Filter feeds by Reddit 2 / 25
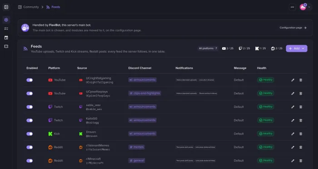The image size is (318, 169). (277, 48)
